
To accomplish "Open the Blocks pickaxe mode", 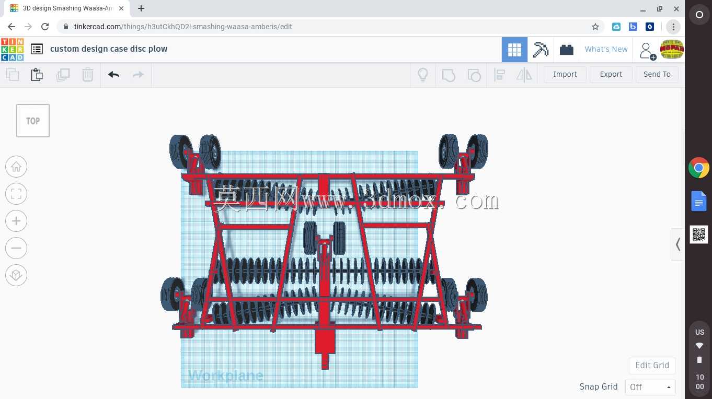I will (x=541, y=50).
